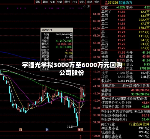Select the 卖二 ask price 41.81
The height and width of the screenshot is (139, 150).
121,24
